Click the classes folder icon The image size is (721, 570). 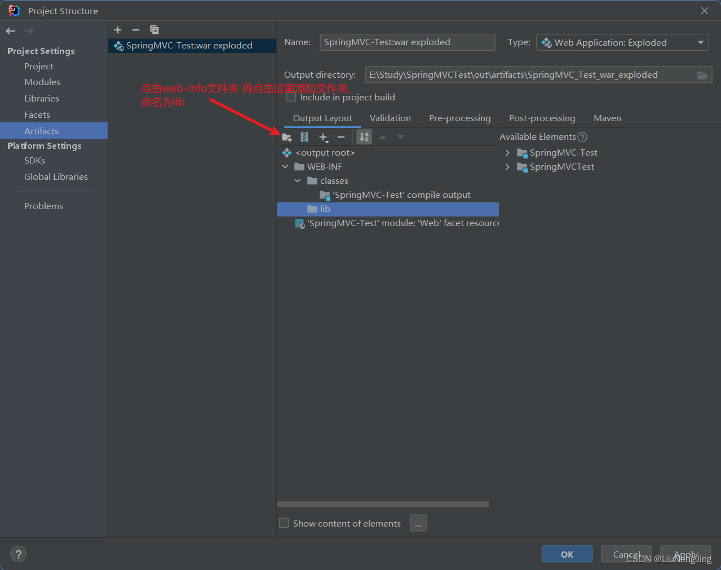(312, 181)
